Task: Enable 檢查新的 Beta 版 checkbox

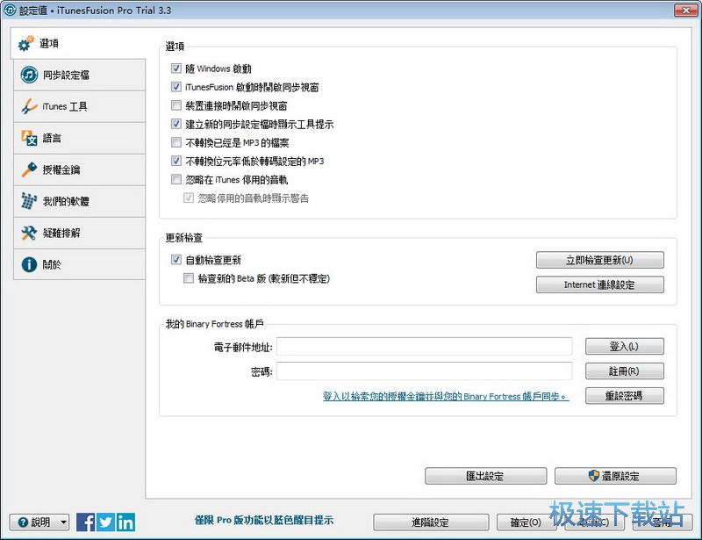Action: tap(189, 277)
